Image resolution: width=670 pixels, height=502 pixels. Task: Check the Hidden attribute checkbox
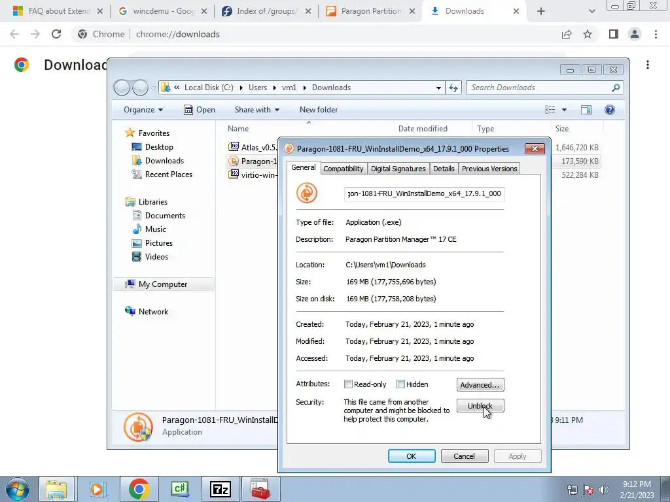pyautogui.click(x=400, y=384)
